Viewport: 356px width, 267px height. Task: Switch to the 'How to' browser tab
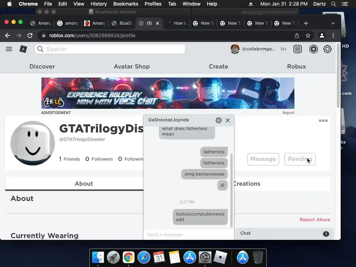177,23
